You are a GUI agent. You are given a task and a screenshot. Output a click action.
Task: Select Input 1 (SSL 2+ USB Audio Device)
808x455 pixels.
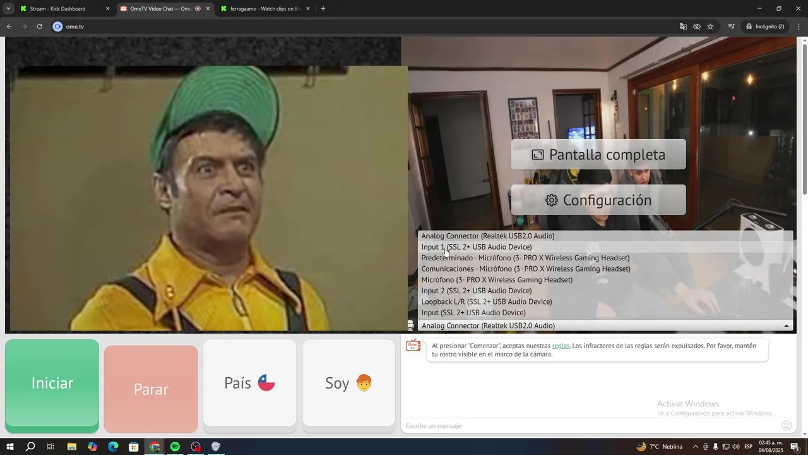pos(605,247)
